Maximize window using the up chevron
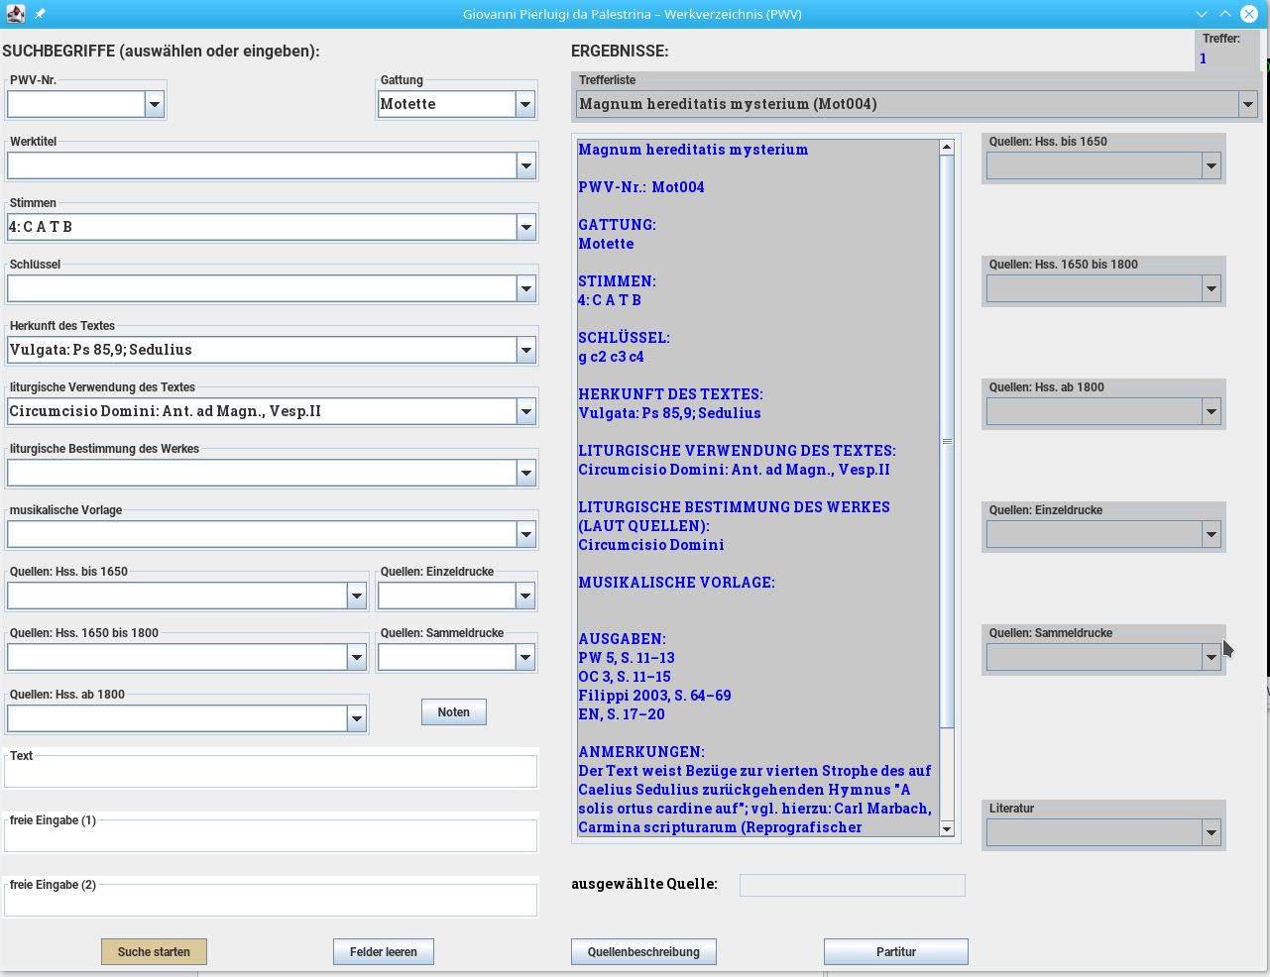1270x977 pixels. (1225, 14)
